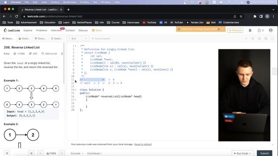Fold the comment block at line 1
This screenshot has width=278, height=156.
pos(76,46)
